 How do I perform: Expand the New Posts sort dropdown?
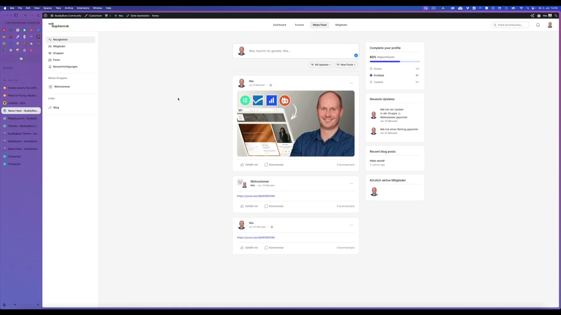pyautogui.click(x=346, y=65)
